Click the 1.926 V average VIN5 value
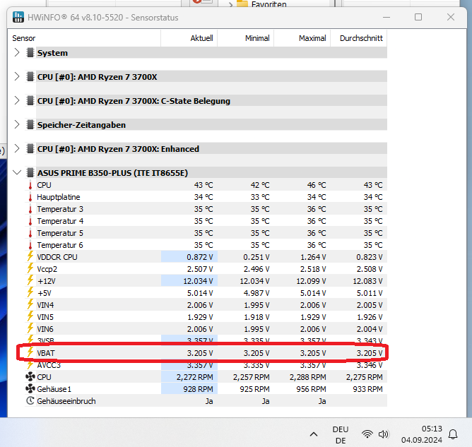Screen dimensions: 472x447 pyautogui.click(x=370, y=317)
